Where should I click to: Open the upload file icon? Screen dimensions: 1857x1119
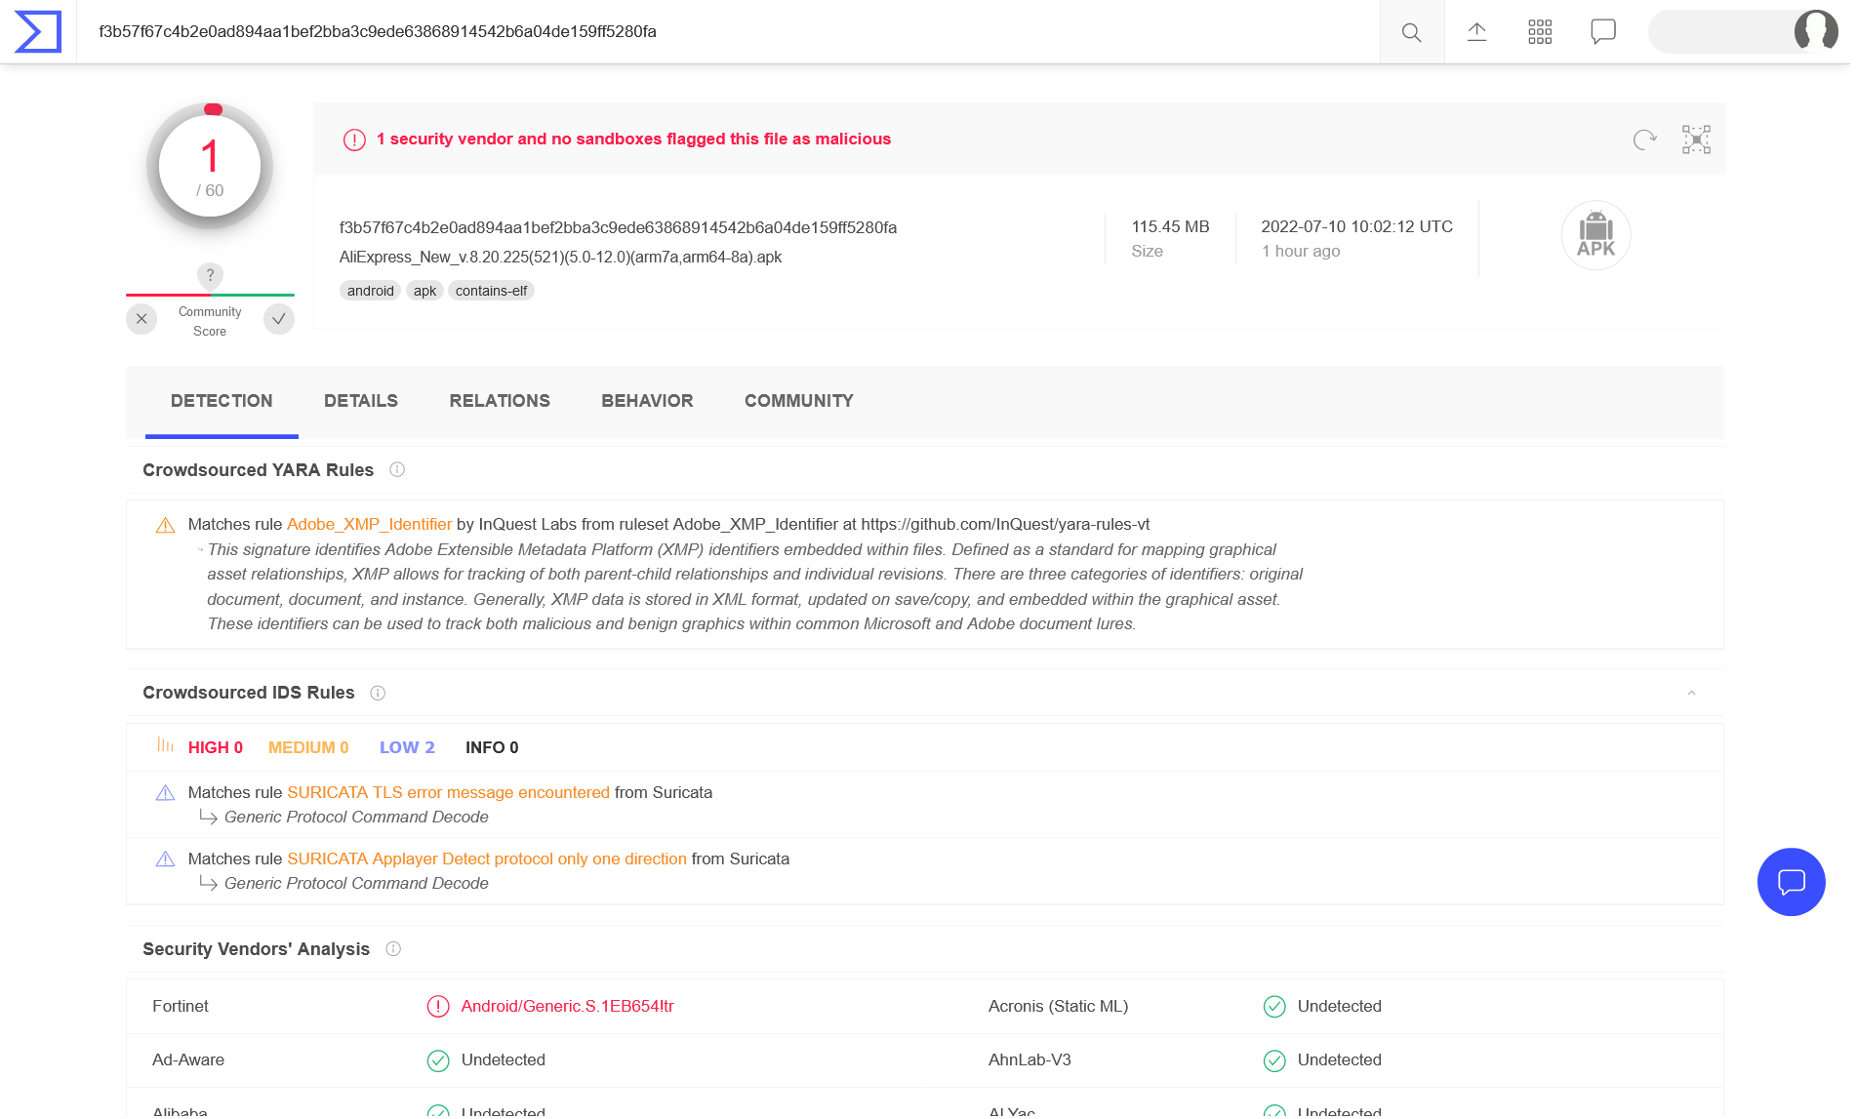(1476, 32)
